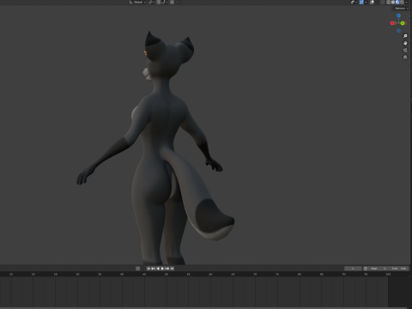Open the shading options dropdown arrow
The image size is (412, 309).
(x=406, y=2)
